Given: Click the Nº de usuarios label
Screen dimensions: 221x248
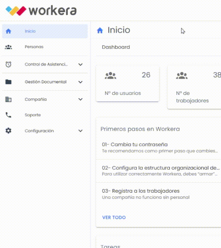Looking at the screenshot, I should coord(123,93).
